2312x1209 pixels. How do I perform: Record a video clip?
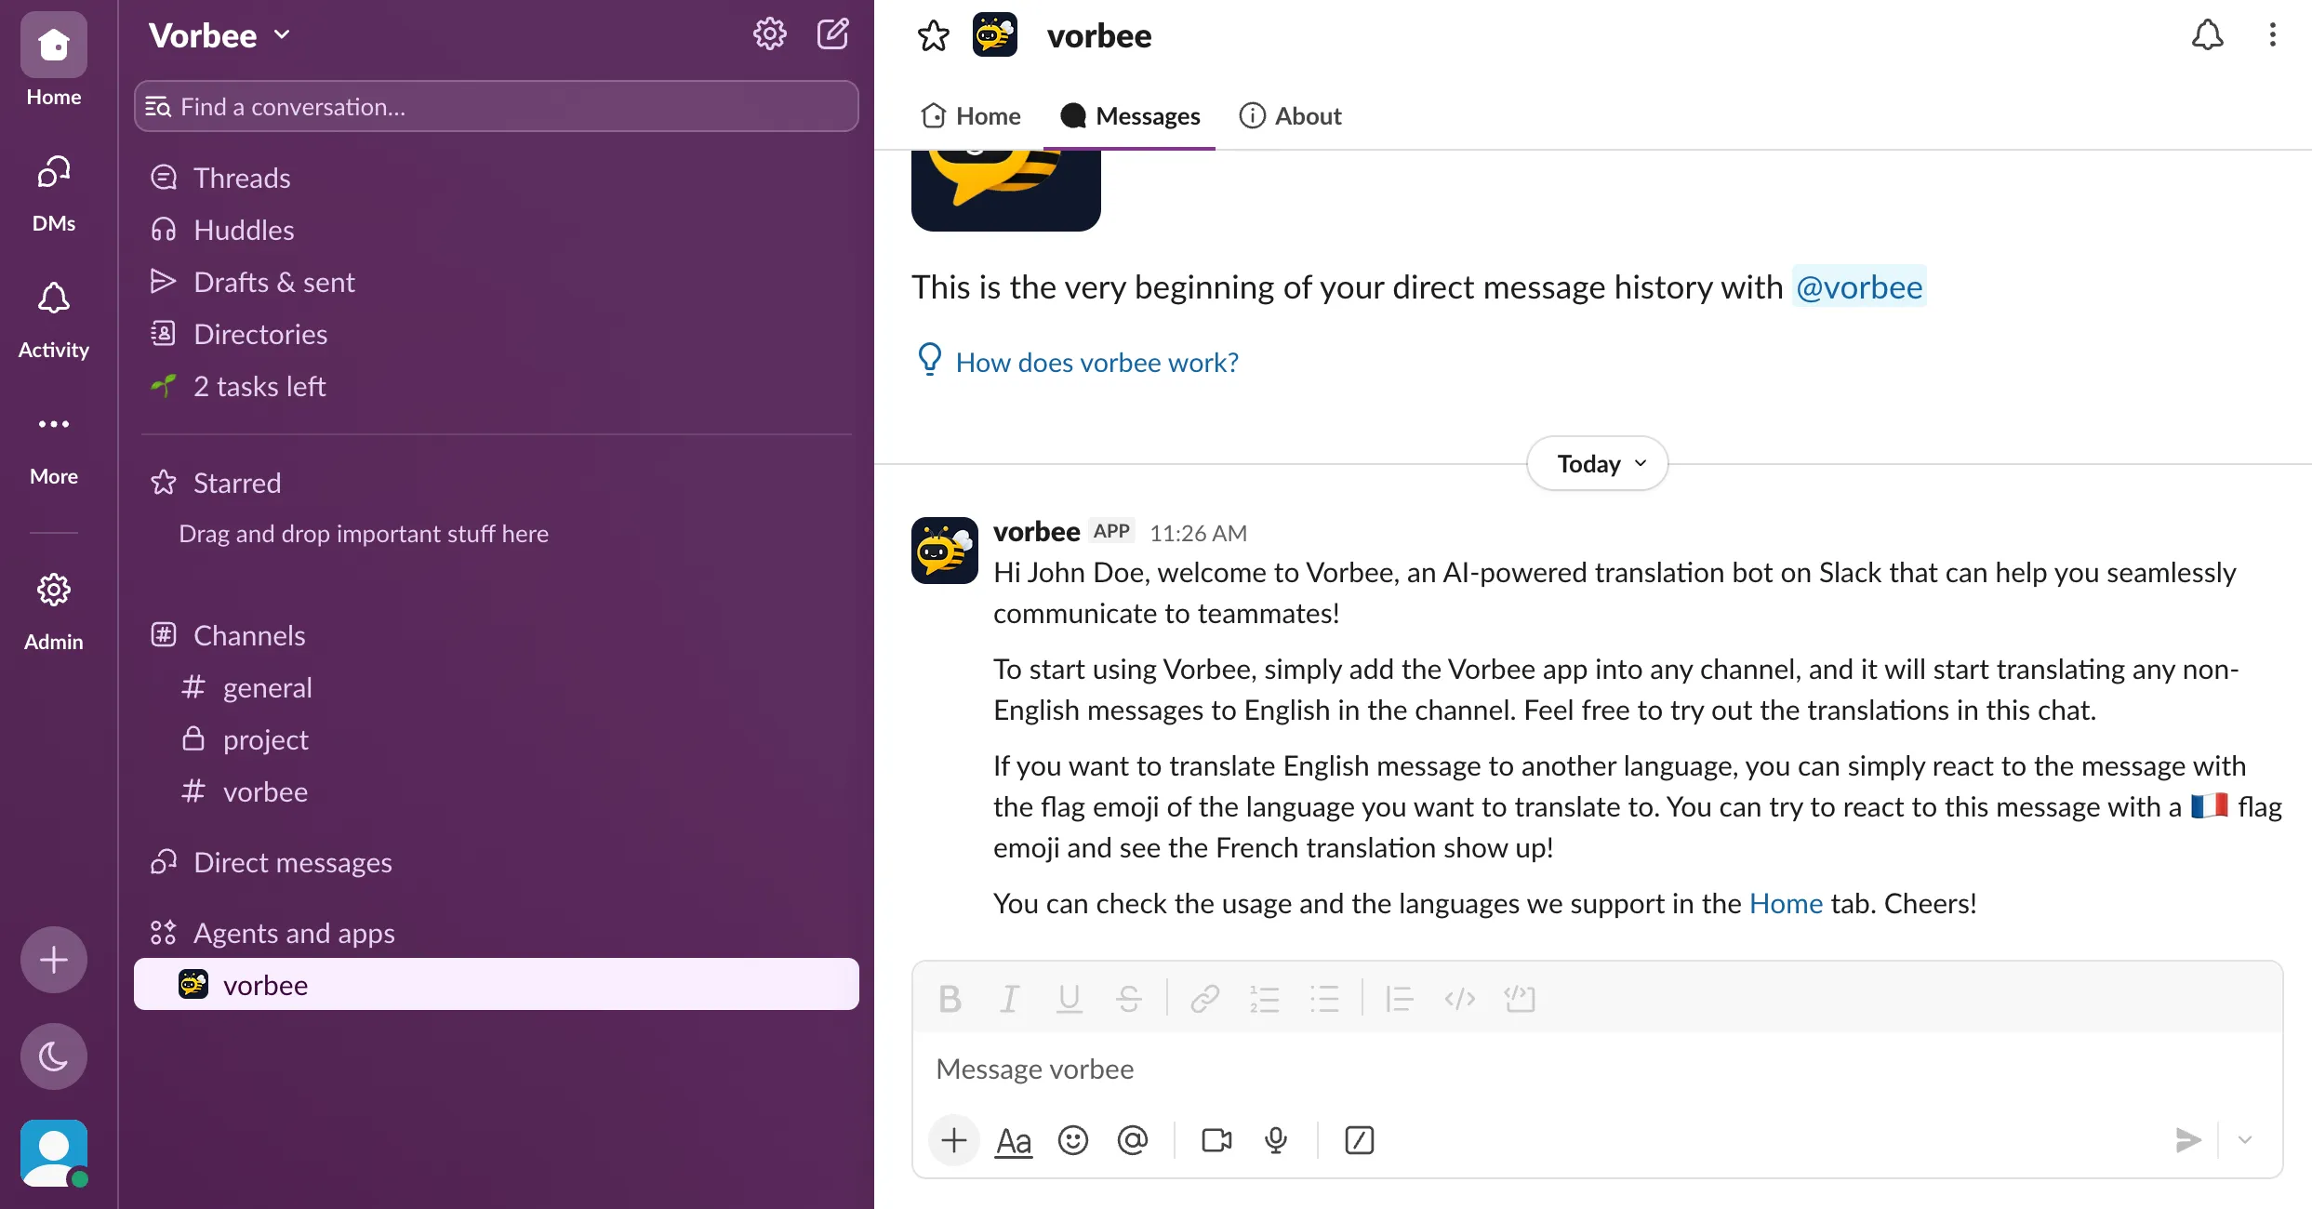click(1216, 1140)
